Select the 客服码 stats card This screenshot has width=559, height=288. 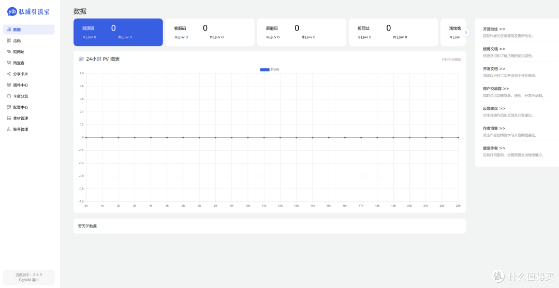click(210, 32)
